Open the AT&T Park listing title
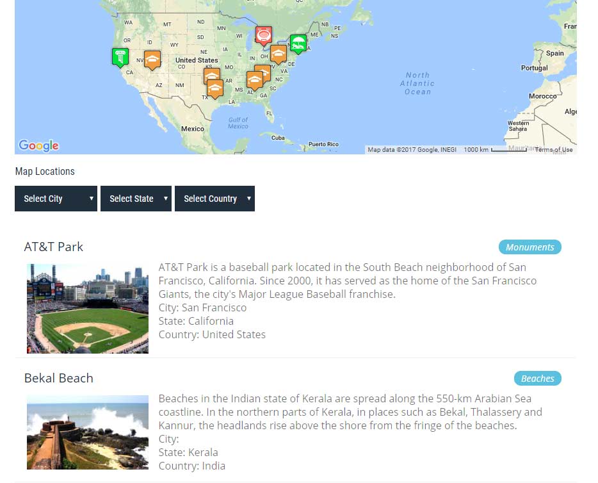 tap(53, 247)
